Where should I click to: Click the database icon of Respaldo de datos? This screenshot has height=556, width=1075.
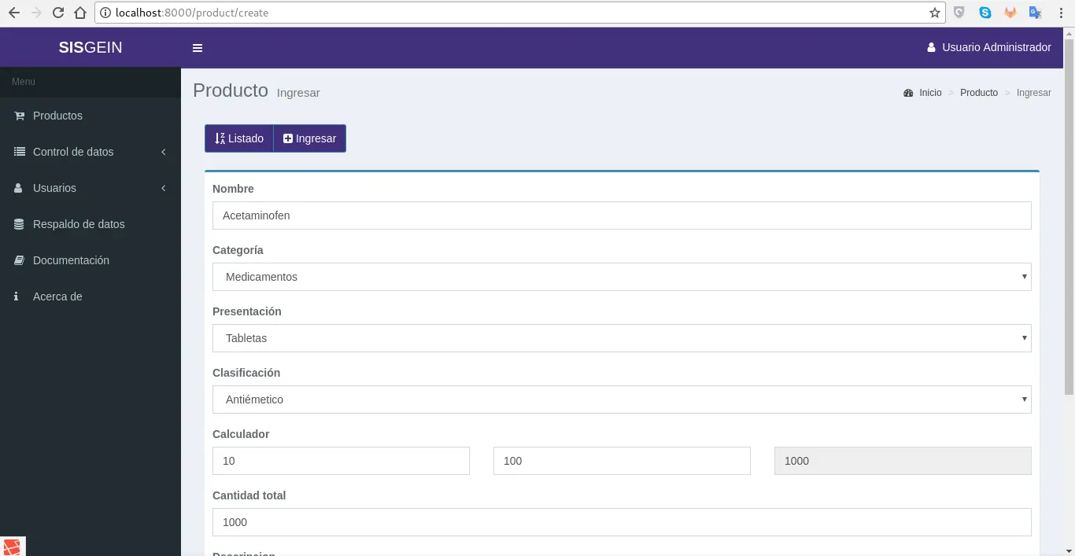(x=18, y=224)
